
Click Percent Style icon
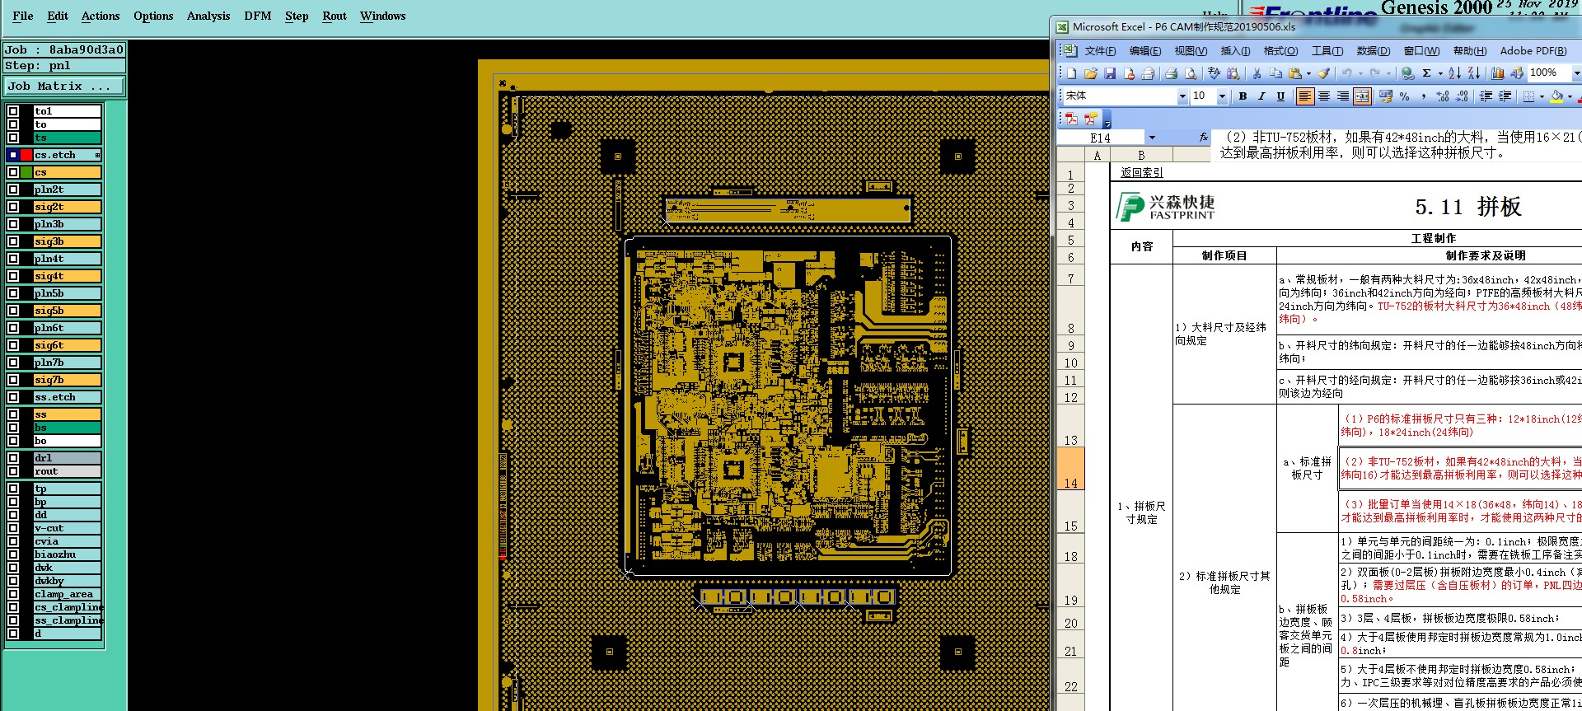tap(1405, 96)
